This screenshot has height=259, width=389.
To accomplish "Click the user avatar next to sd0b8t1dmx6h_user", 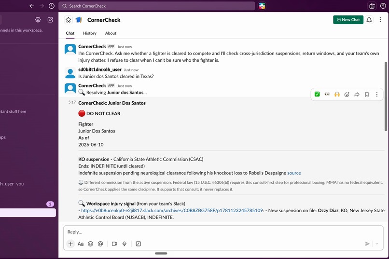I will pos(70,73).
